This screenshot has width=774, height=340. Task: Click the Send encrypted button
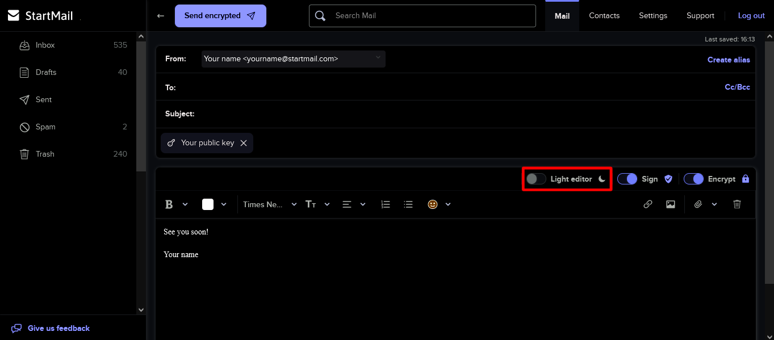tap(220, 16)
